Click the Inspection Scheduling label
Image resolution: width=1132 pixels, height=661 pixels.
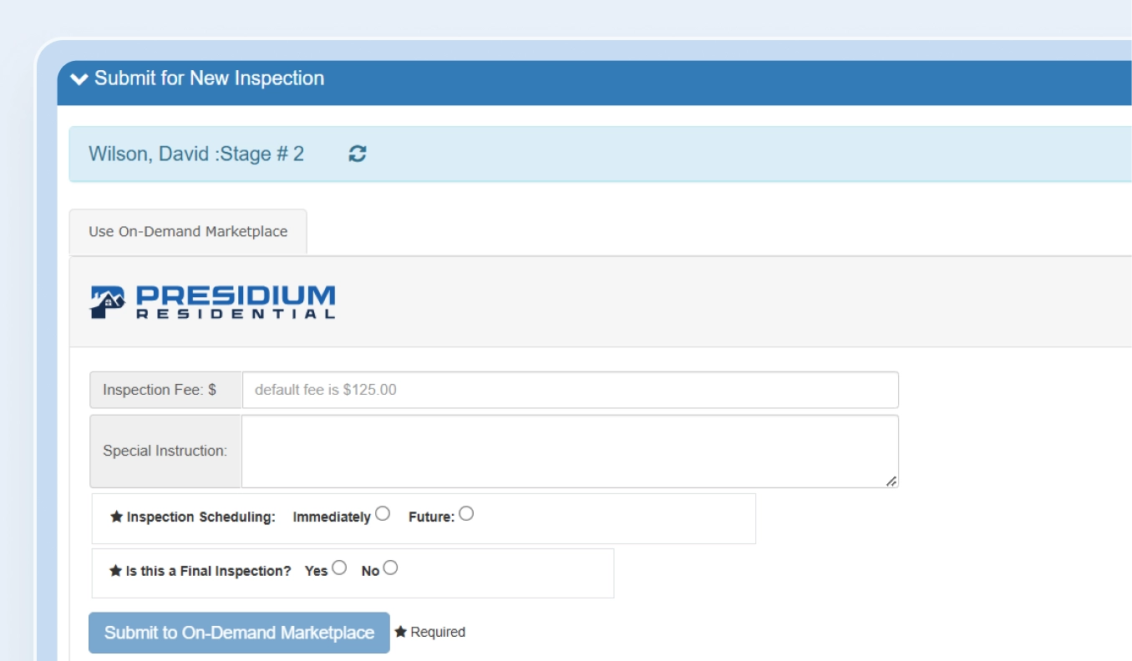pos(193,517)
